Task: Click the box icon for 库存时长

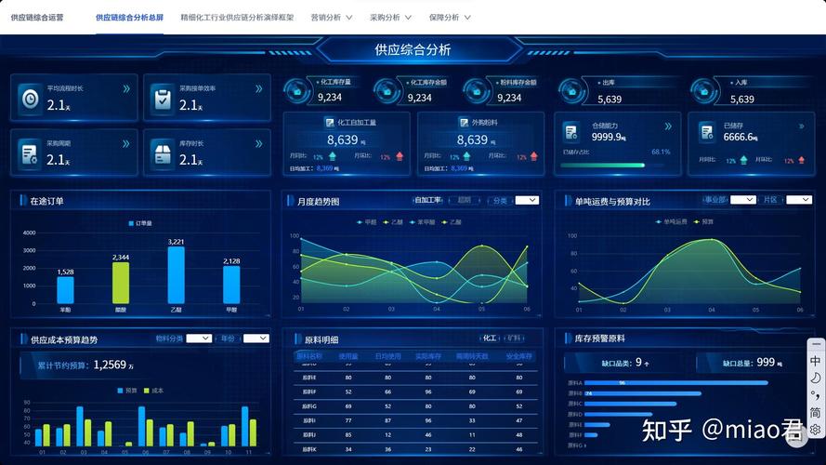Action: click(x=163, y=154)
